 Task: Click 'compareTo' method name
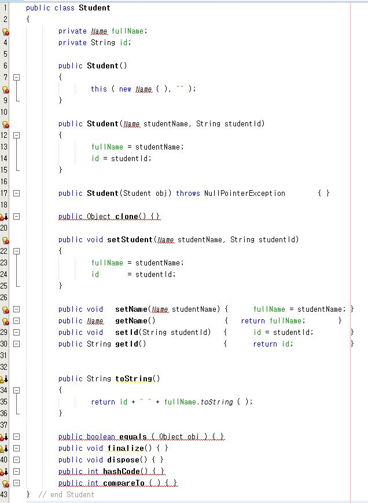[124, 483]
